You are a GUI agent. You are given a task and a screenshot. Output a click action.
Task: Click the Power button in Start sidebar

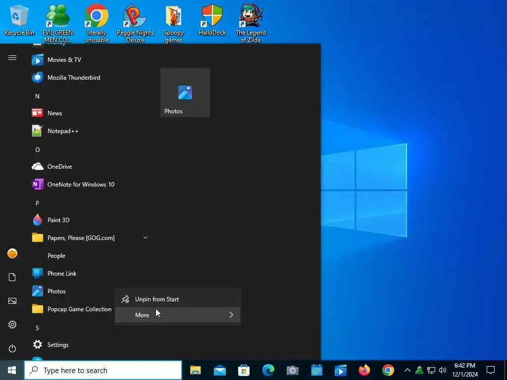click(12, 349)
